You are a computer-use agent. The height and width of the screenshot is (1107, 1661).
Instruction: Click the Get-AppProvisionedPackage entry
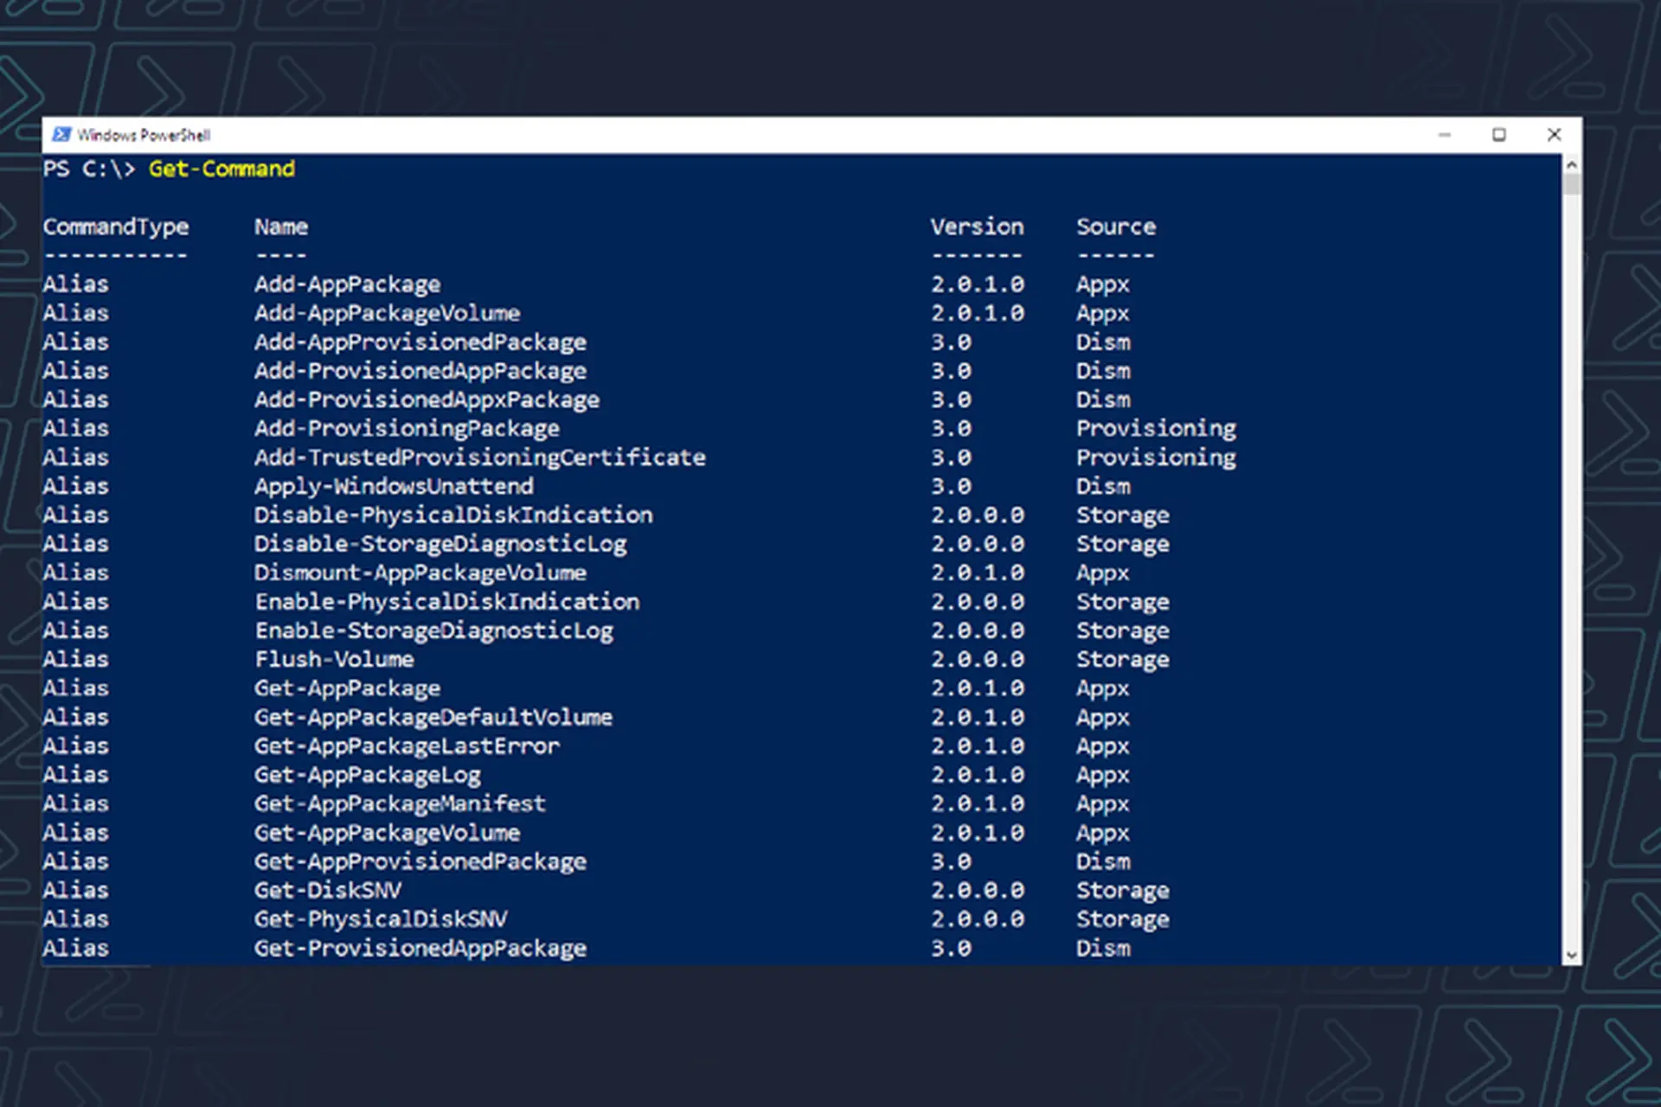coord(420,861)
